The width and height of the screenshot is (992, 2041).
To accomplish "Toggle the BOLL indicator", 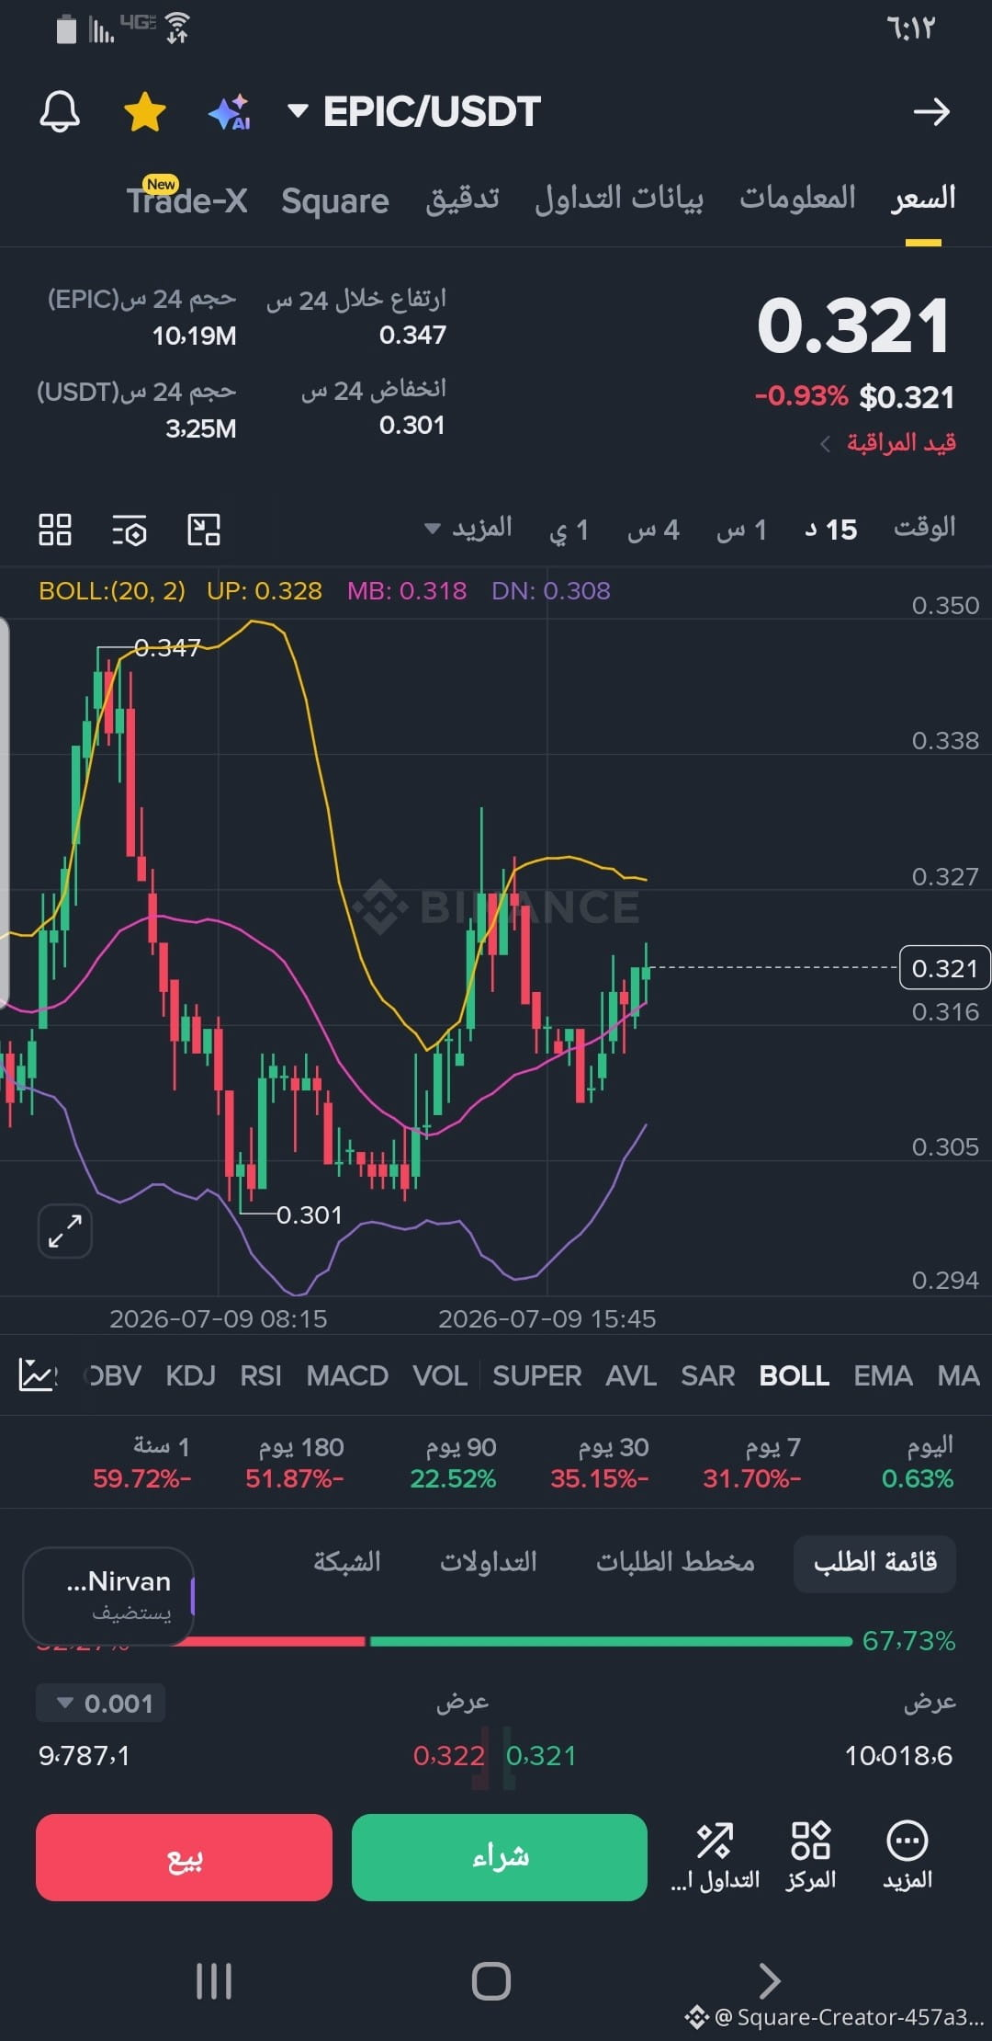I will tap(795, 1375).
